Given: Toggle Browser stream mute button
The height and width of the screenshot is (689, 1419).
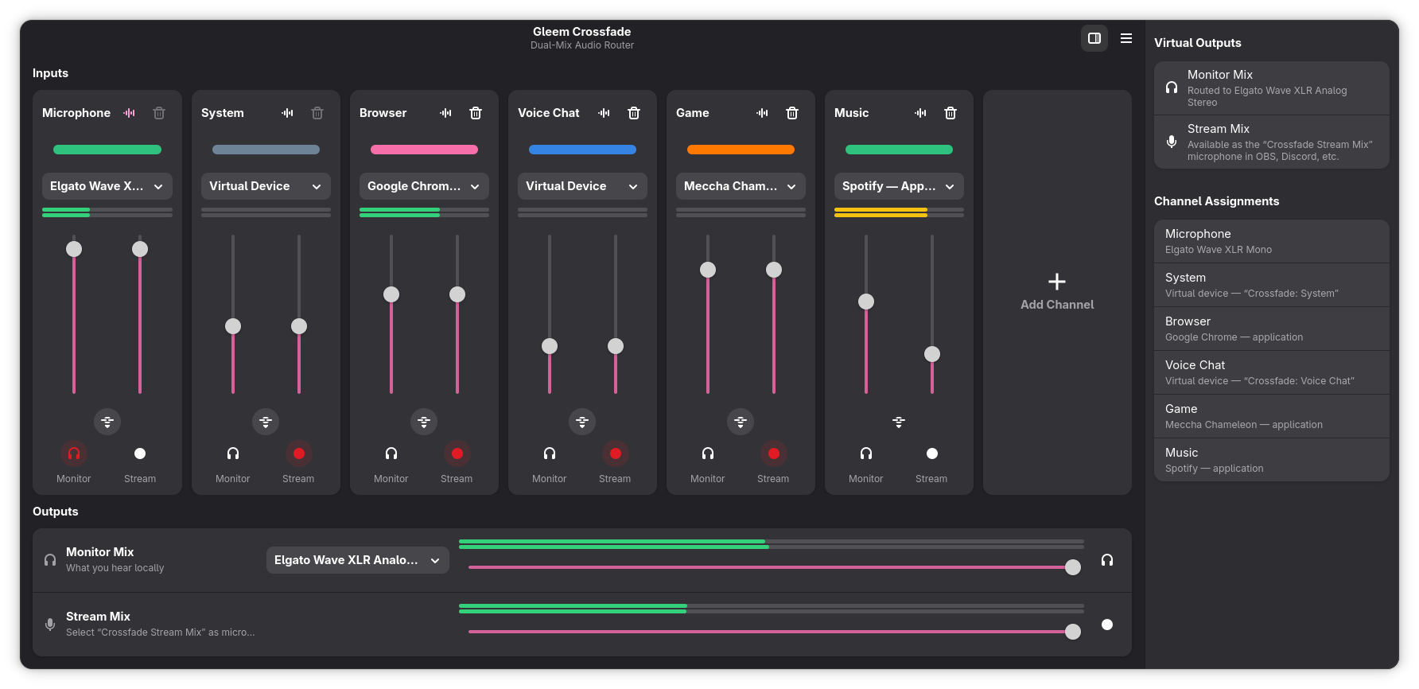Looking at the screenshot, I should pyautogui.click(x=457, y=453).
